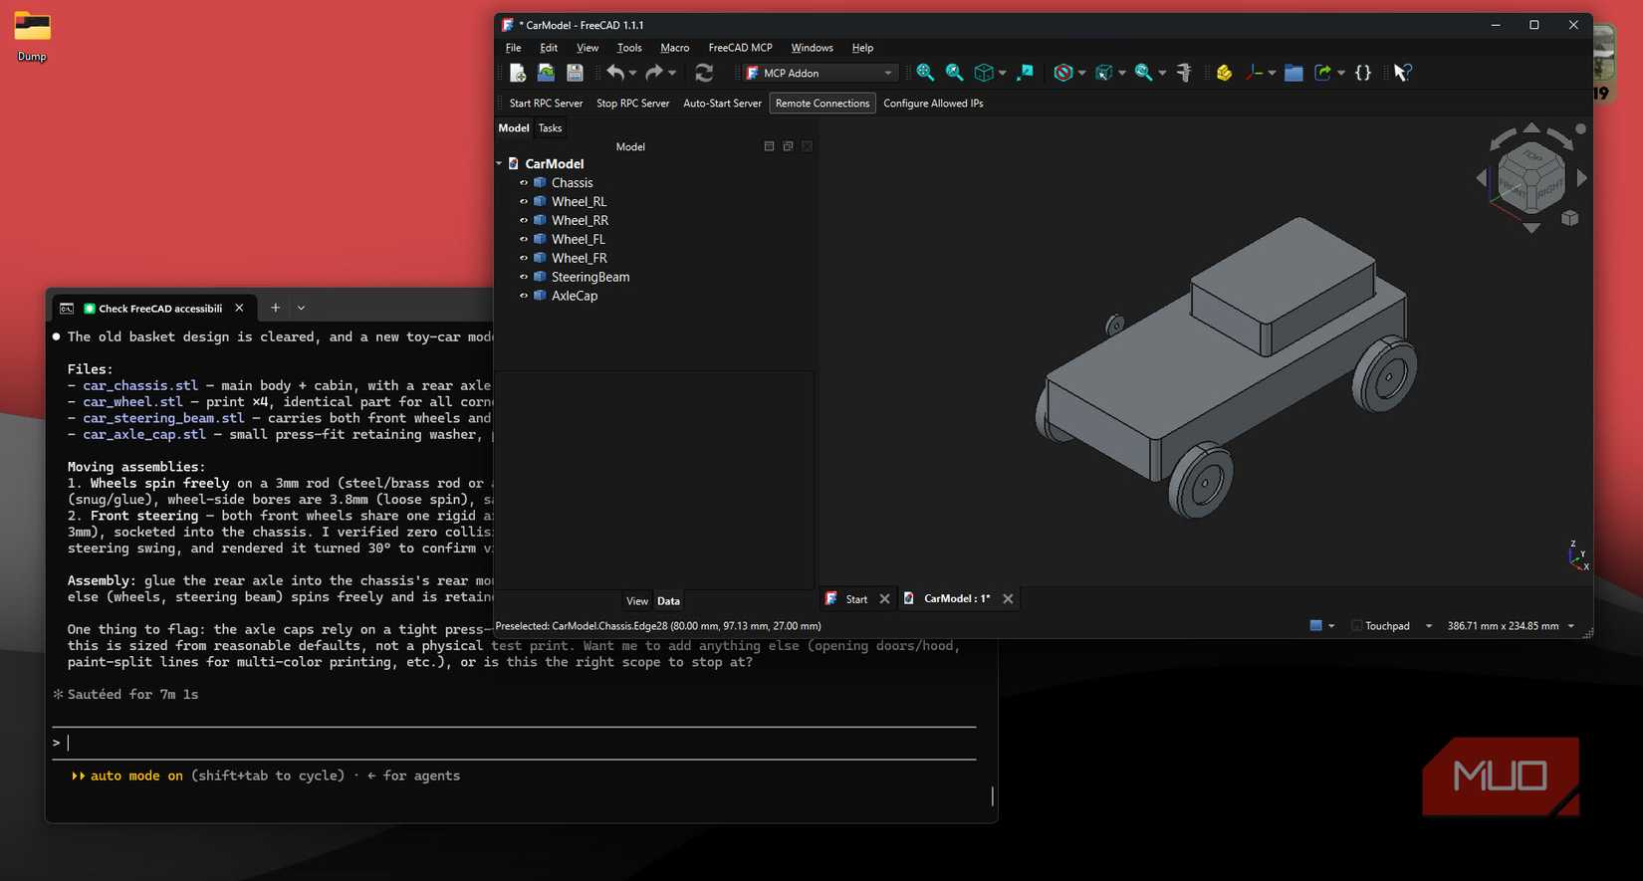Open the File menu
The height and width of the screenshot is (881, 1643).
pyautogui.click(x=513, y=48)
